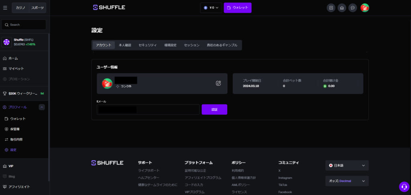Click the profile icon beside プロフィール
The image size is (411, 195).
[x=4, y=107]
